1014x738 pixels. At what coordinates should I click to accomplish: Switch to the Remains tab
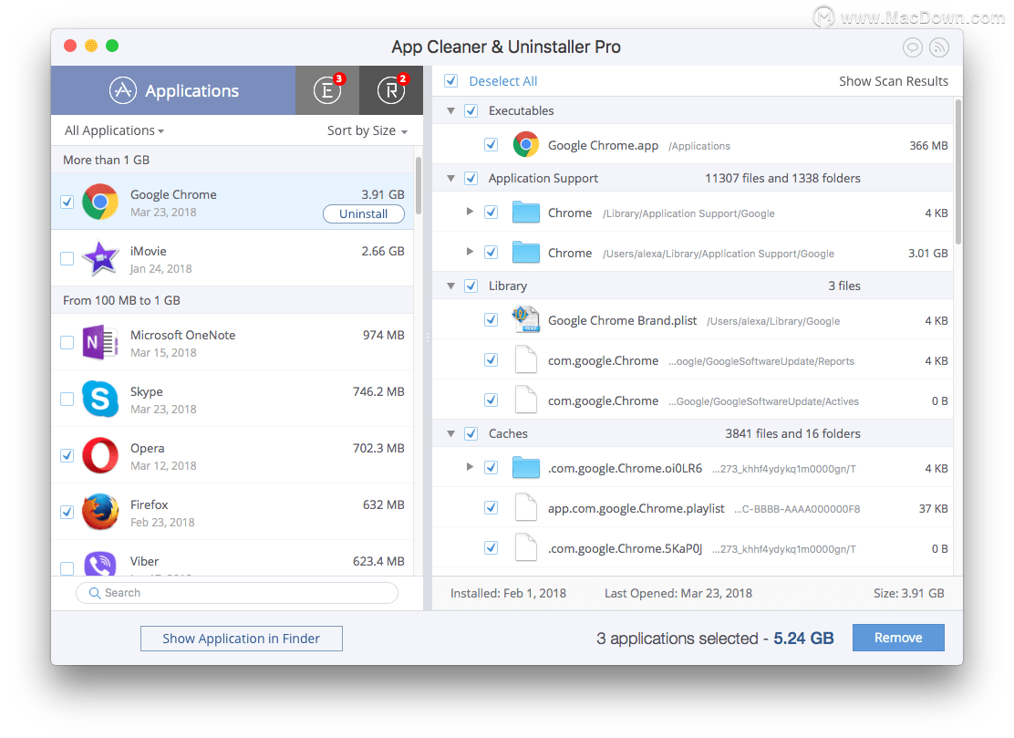[391, 90]
